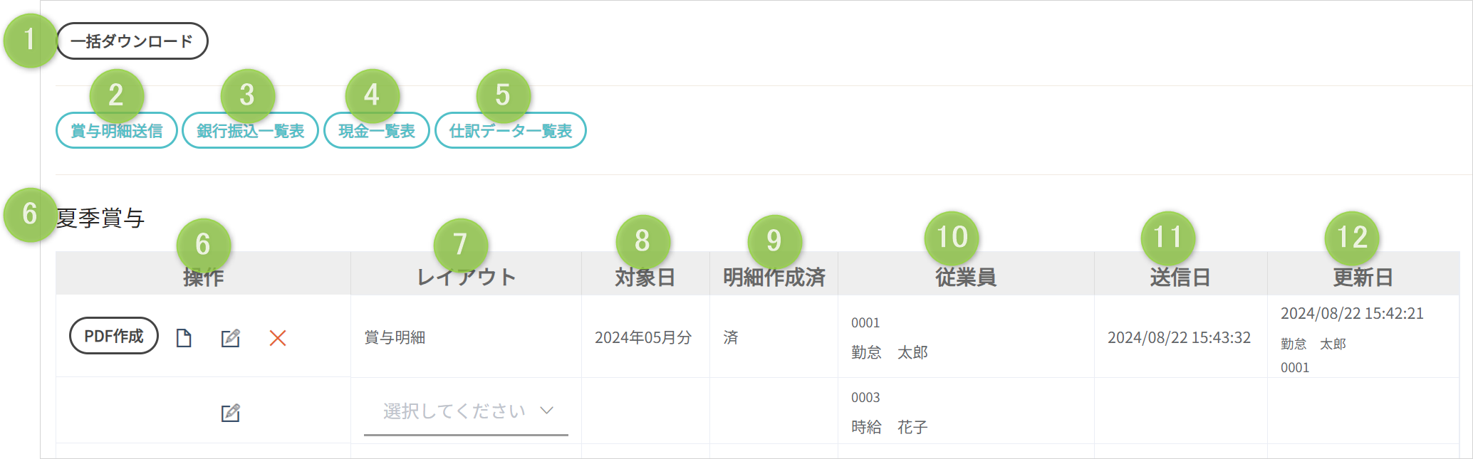Click the 操作 column header
This screenshot has width=1473, height=459.
click(x=203, y=278)
